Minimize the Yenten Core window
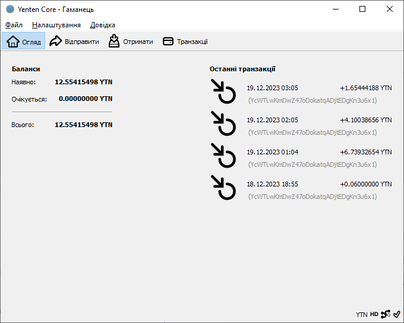 pyautogui.click(x=336, y=9)
